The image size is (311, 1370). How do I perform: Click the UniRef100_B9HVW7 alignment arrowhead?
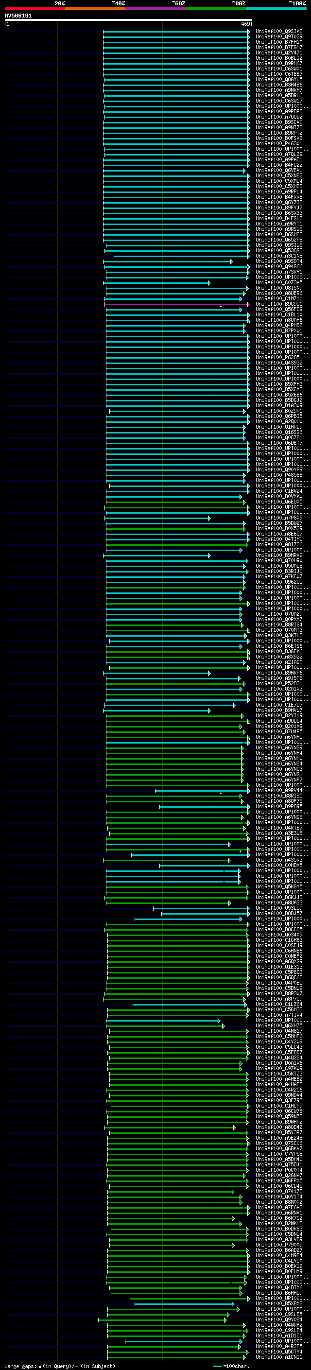[209, 711]
